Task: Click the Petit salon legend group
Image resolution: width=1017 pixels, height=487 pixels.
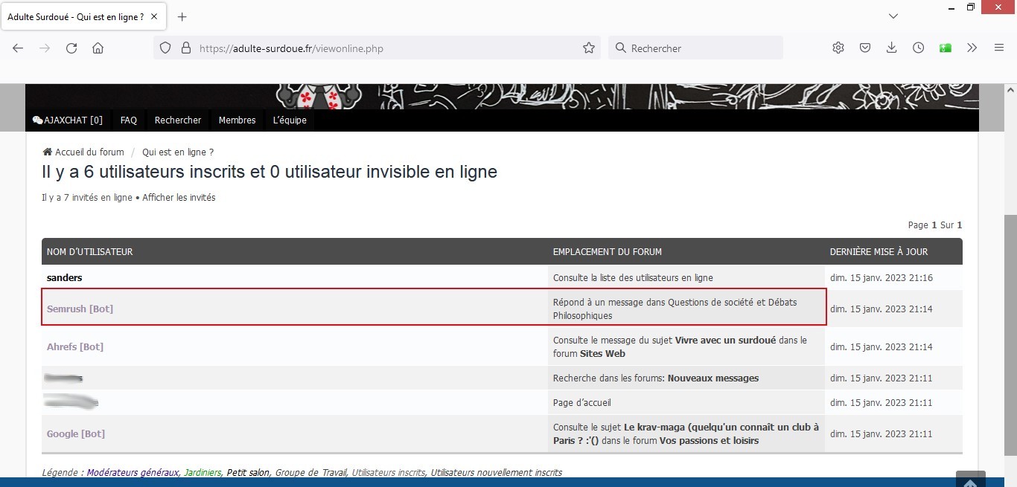Action: pyautogui.click(x=249, y=472)
